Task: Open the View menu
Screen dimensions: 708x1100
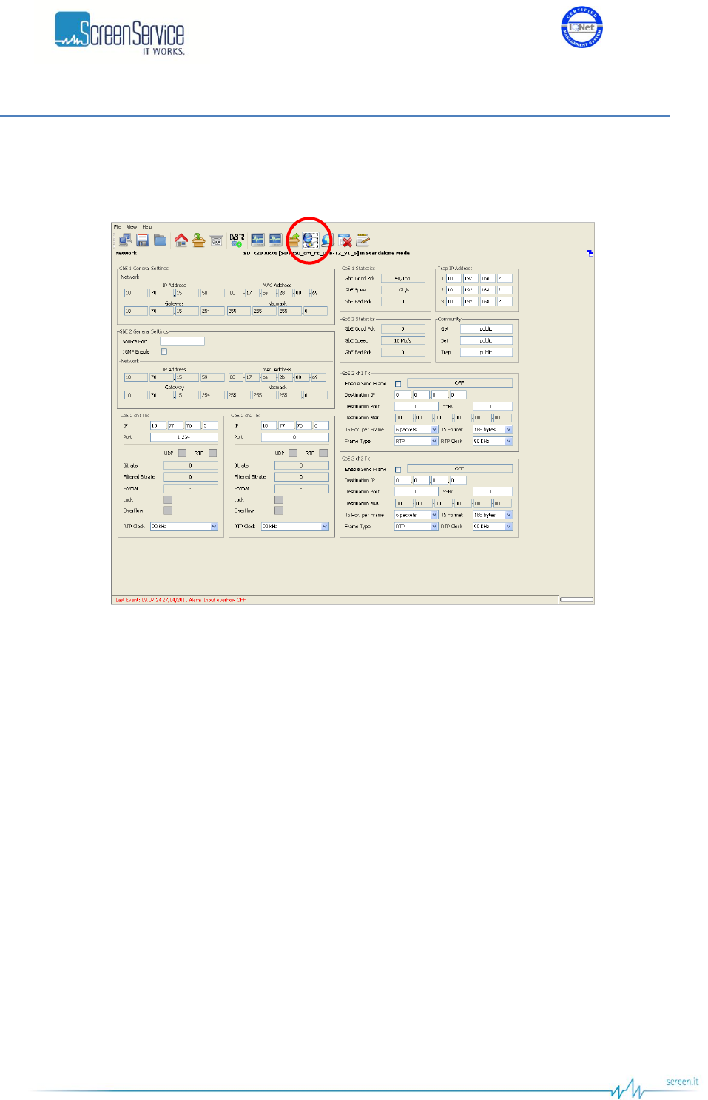Action: (x=132, y=227)
